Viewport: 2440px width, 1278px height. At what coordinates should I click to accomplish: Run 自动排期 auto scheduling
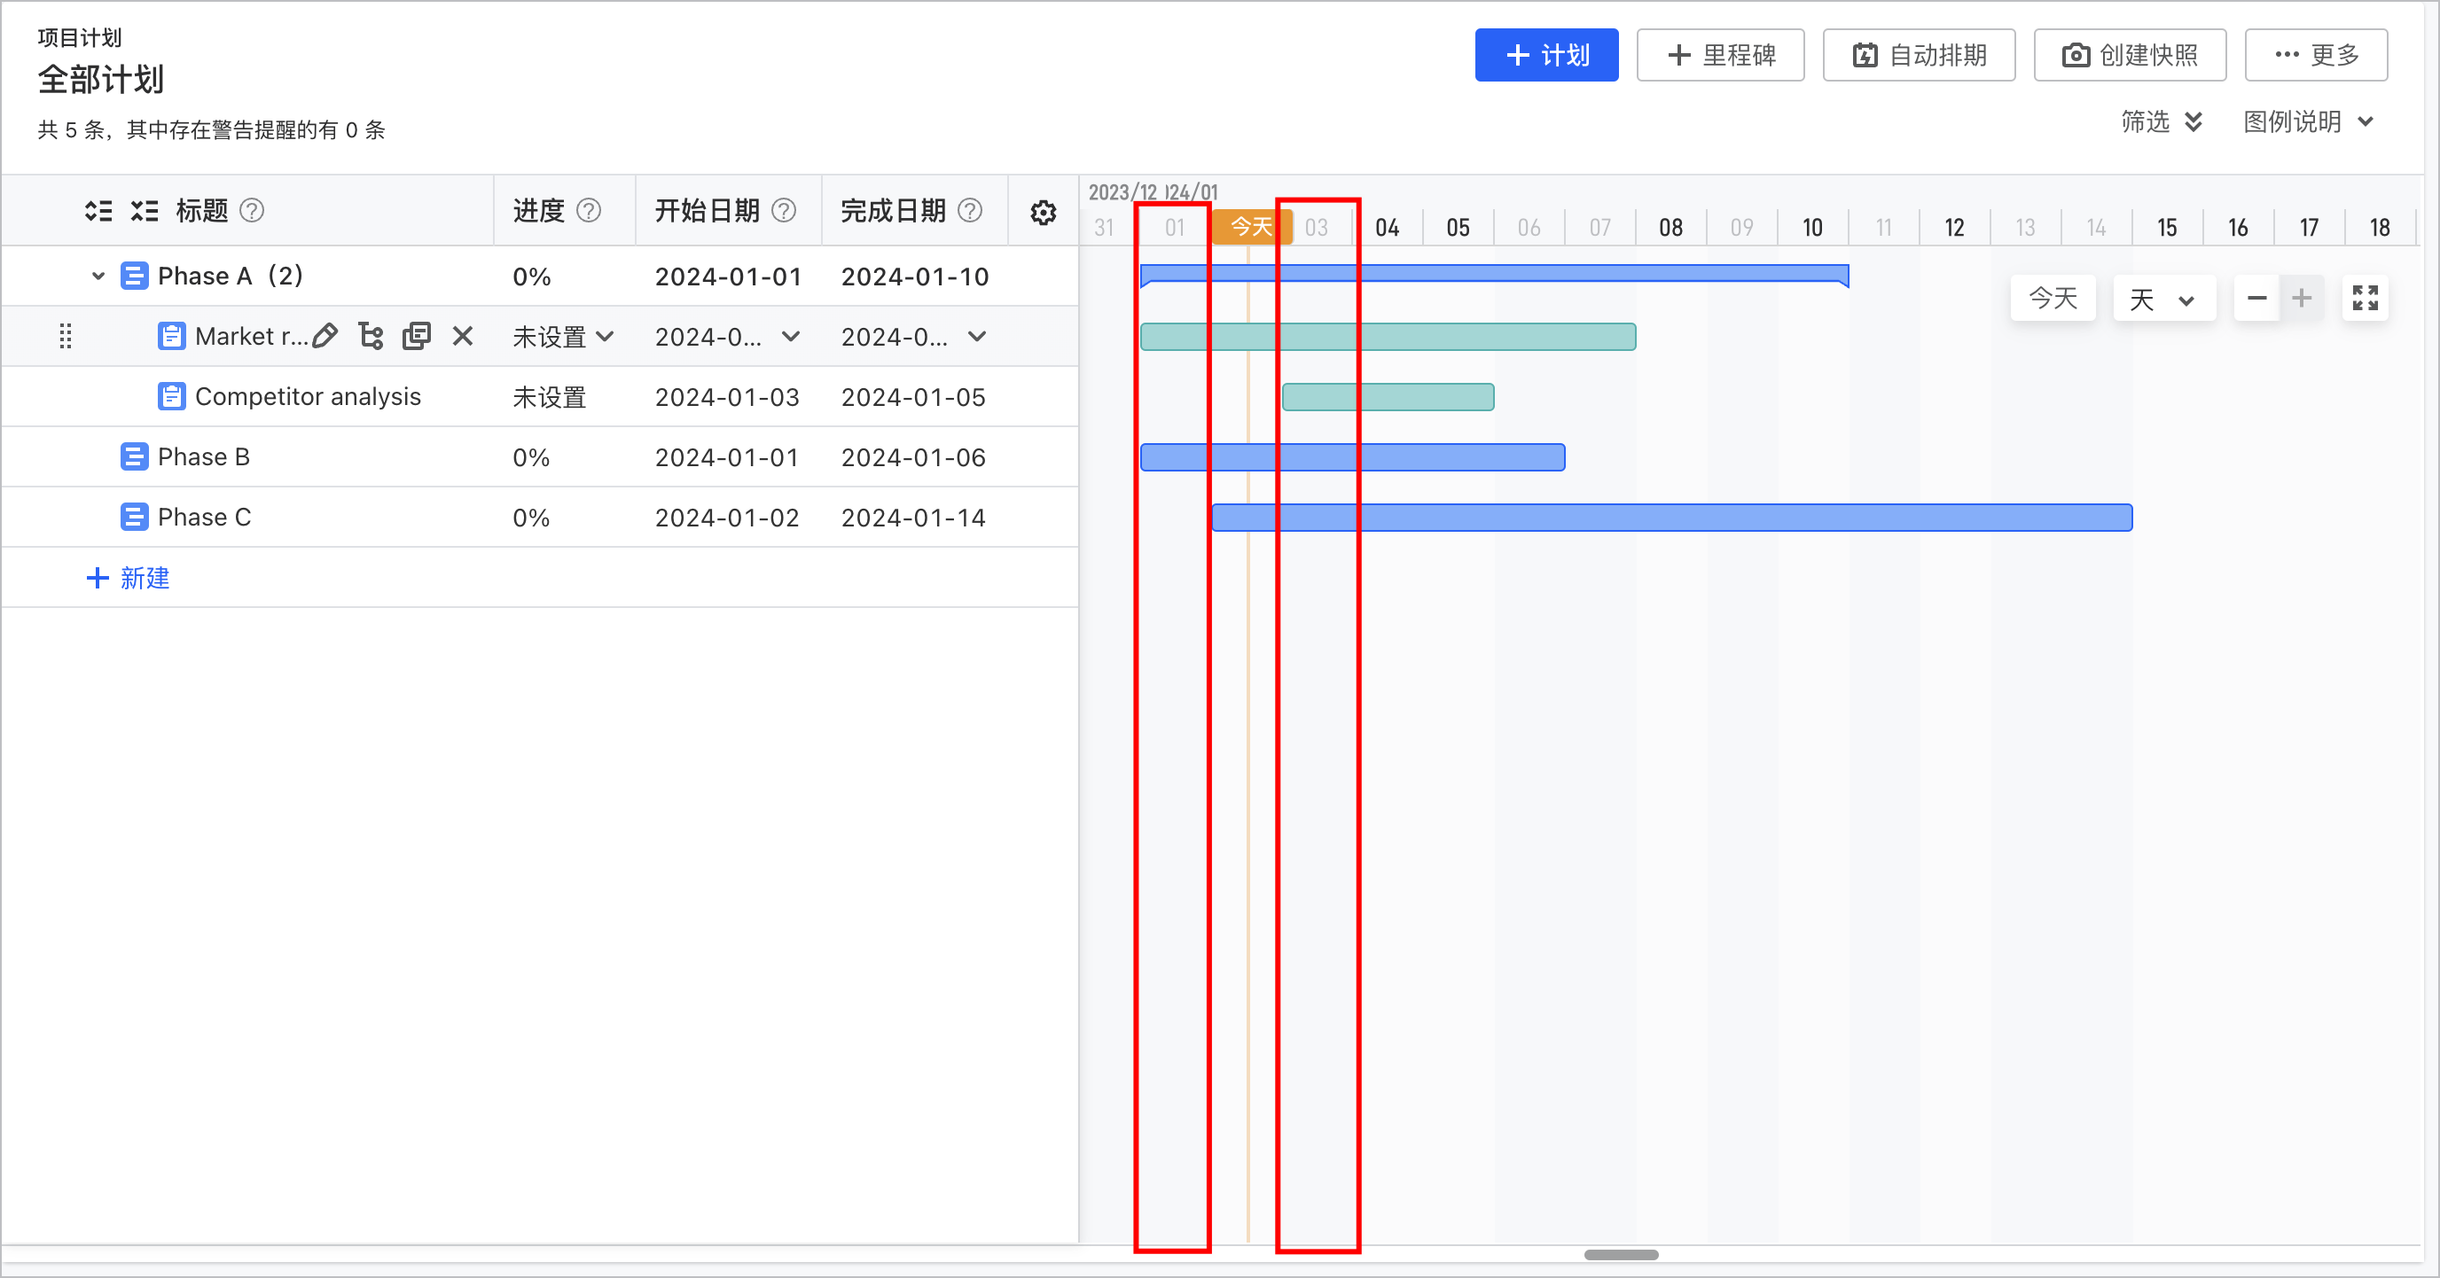click(x=1919, y=55)
